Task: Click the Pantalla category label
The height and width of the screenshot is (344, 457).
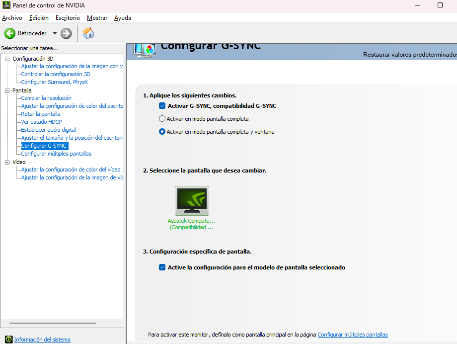Action: click(22, 90)
